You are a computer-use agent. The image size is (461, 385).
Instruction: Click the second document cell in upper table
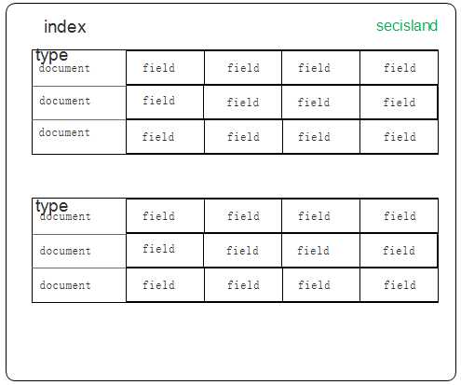tap(79, 103)
